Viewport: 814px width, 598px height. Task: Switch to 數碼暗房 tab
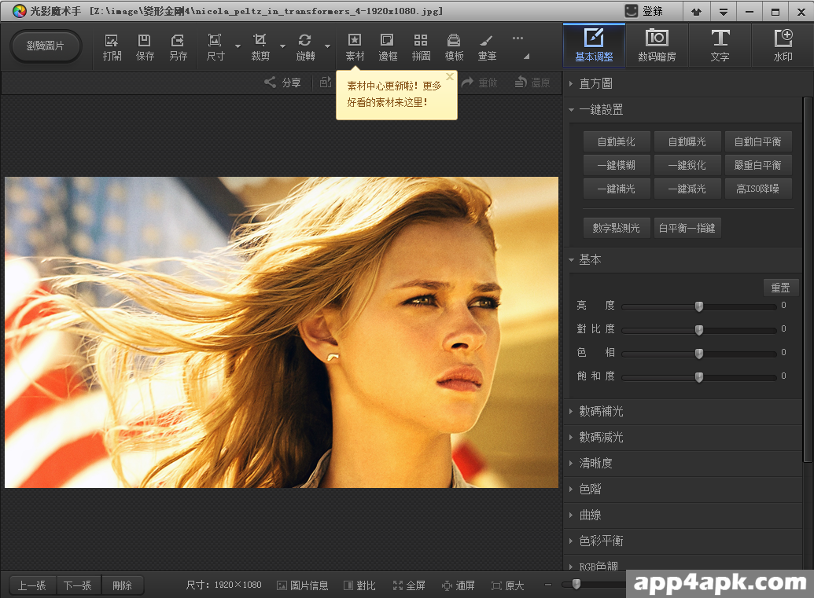pyautogui.click(x=657, y=46)
